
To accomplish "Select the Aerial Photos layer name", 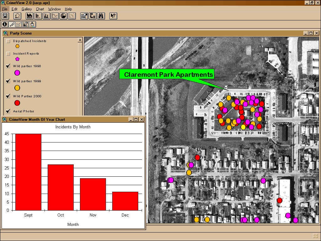I will 24,111.
